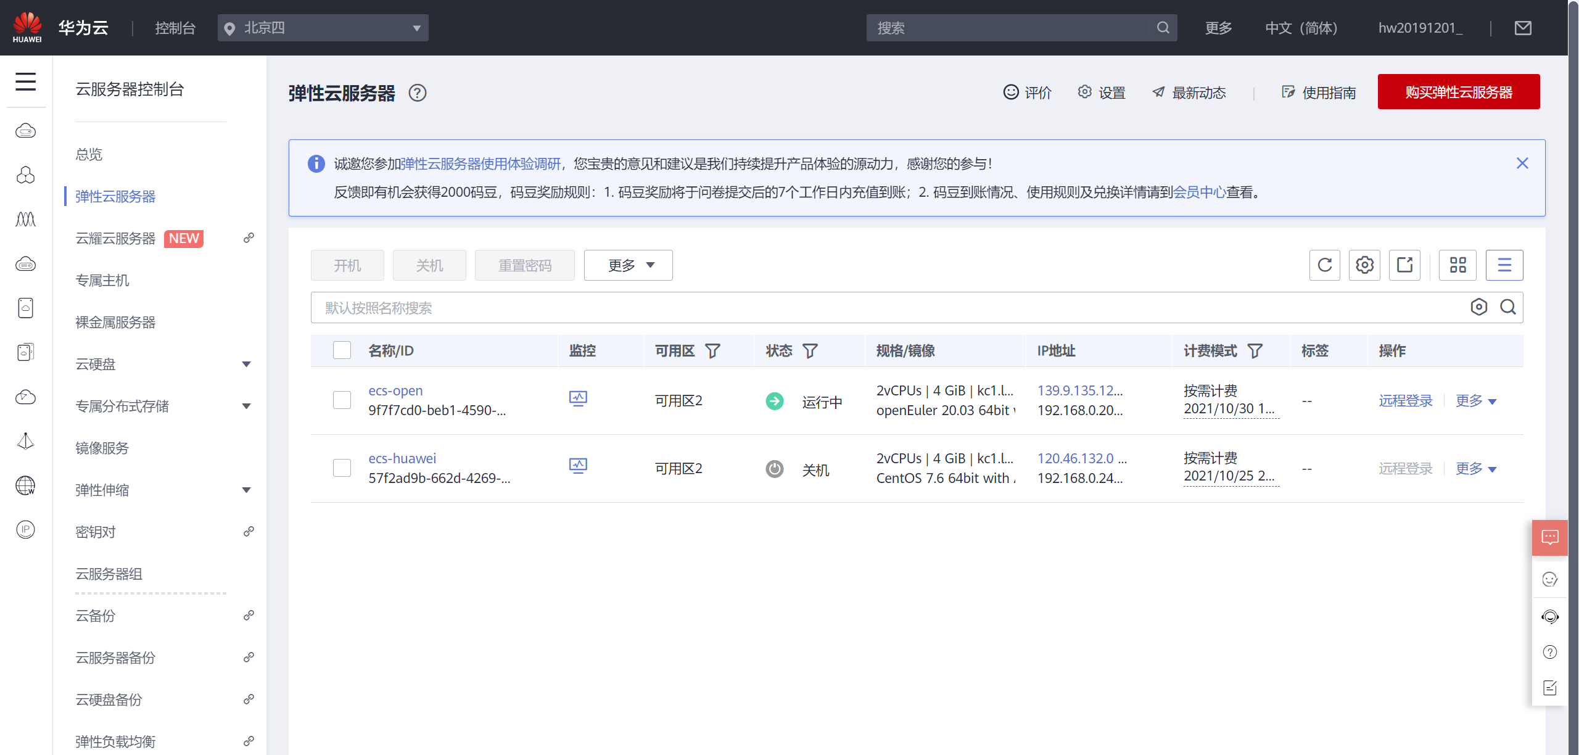Open the 更多 menu in top header
The image size is (1579, 755).
pos(1218,28)
